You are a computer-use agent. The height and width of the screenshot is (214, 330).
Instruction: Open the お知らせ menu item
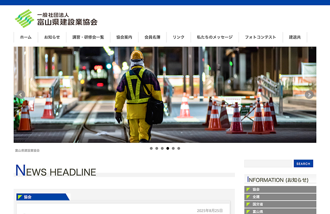click(x=52, y=37)
